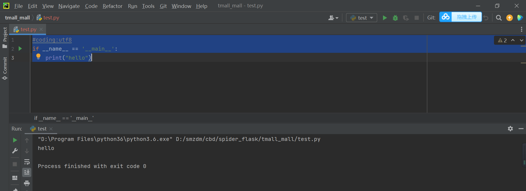Open the editor tabs options three-dot menu
This screenshot has height=191, width=526.
[521, 29]
